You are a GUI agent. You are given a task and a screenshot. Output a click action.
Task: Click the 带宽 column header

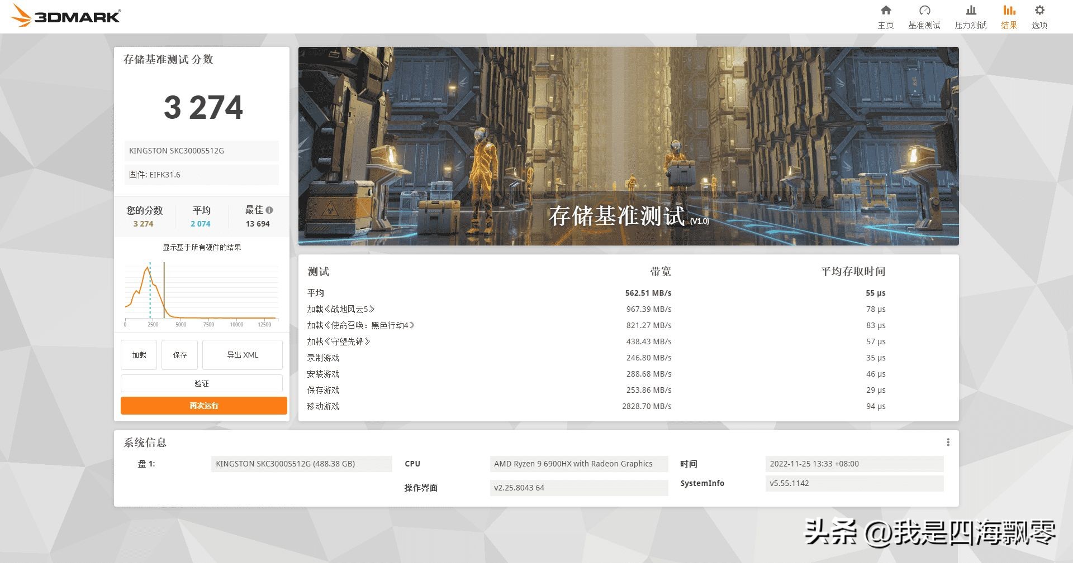click(661, 272)
